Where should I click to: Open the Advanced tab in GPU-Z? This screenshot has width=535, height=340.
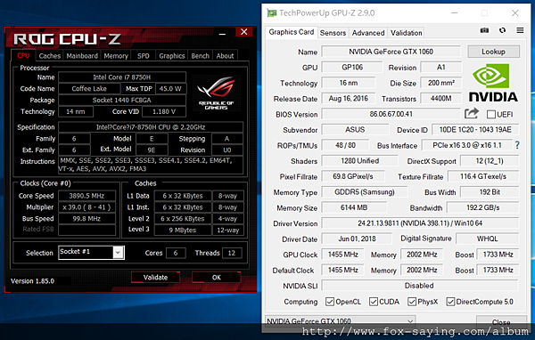pos(368,33)
